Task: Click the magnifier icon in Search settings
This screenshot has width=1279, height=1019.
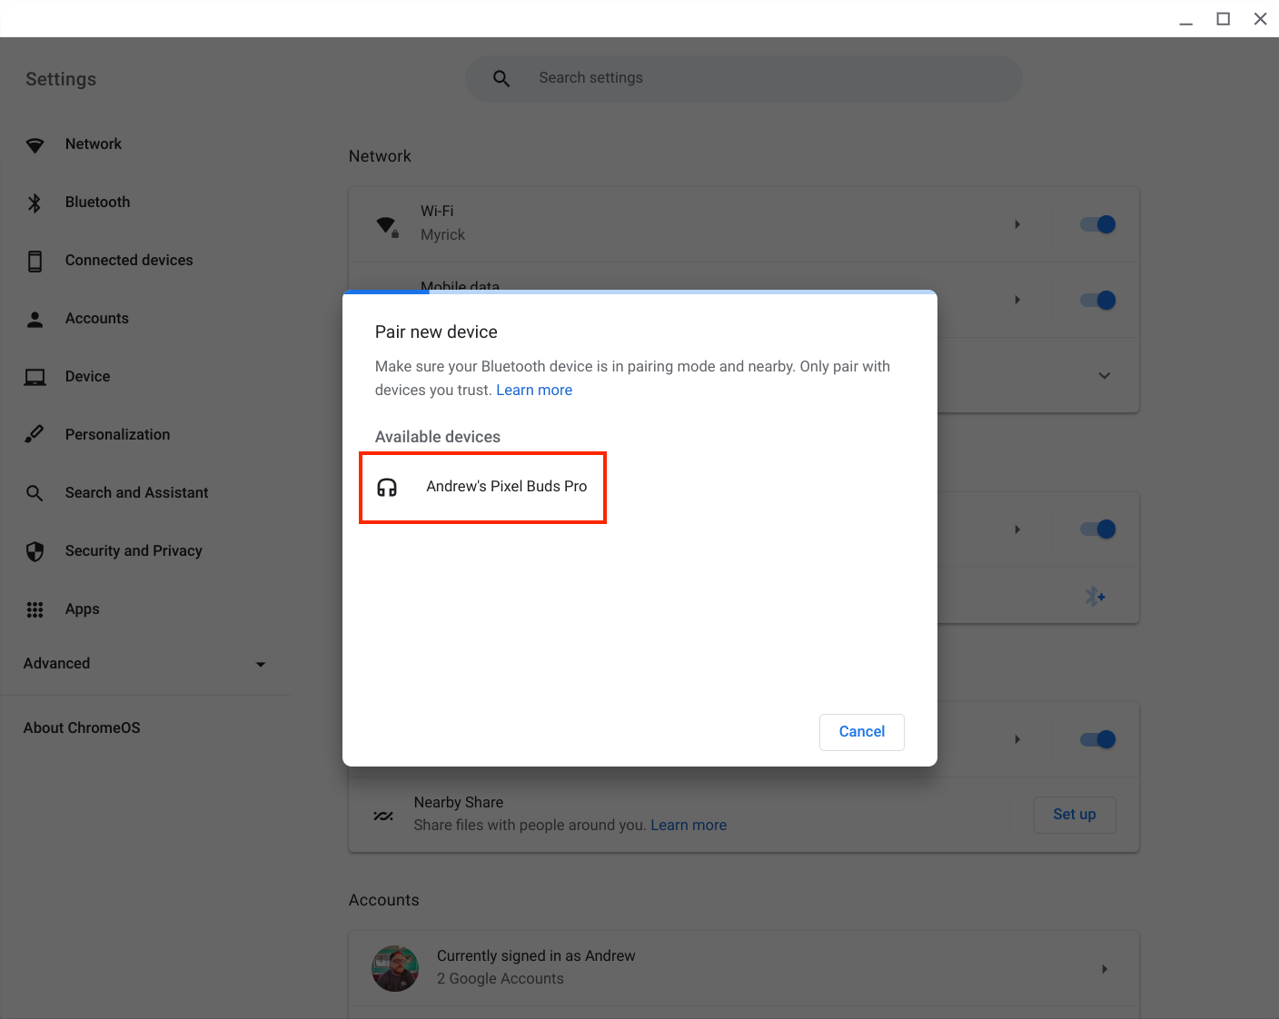Action: [x=501, y=78]
